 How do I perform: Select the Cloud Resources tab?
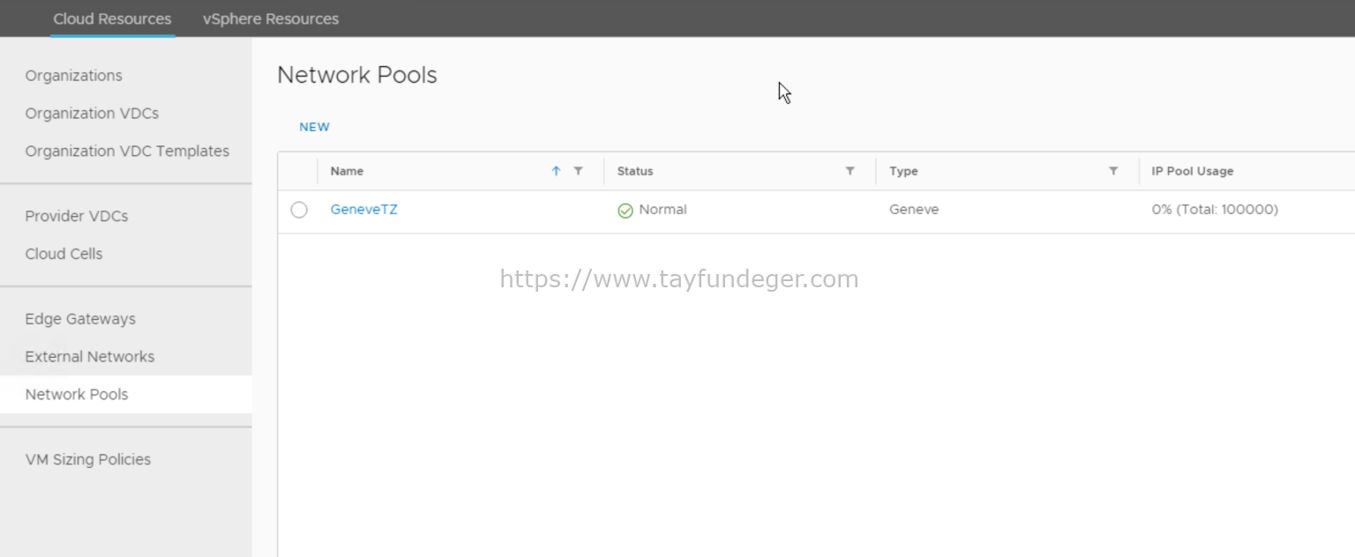pos(112,18)
